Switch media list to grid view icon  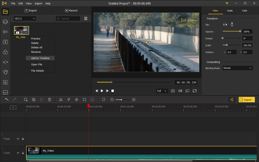[x=86, y=18]
